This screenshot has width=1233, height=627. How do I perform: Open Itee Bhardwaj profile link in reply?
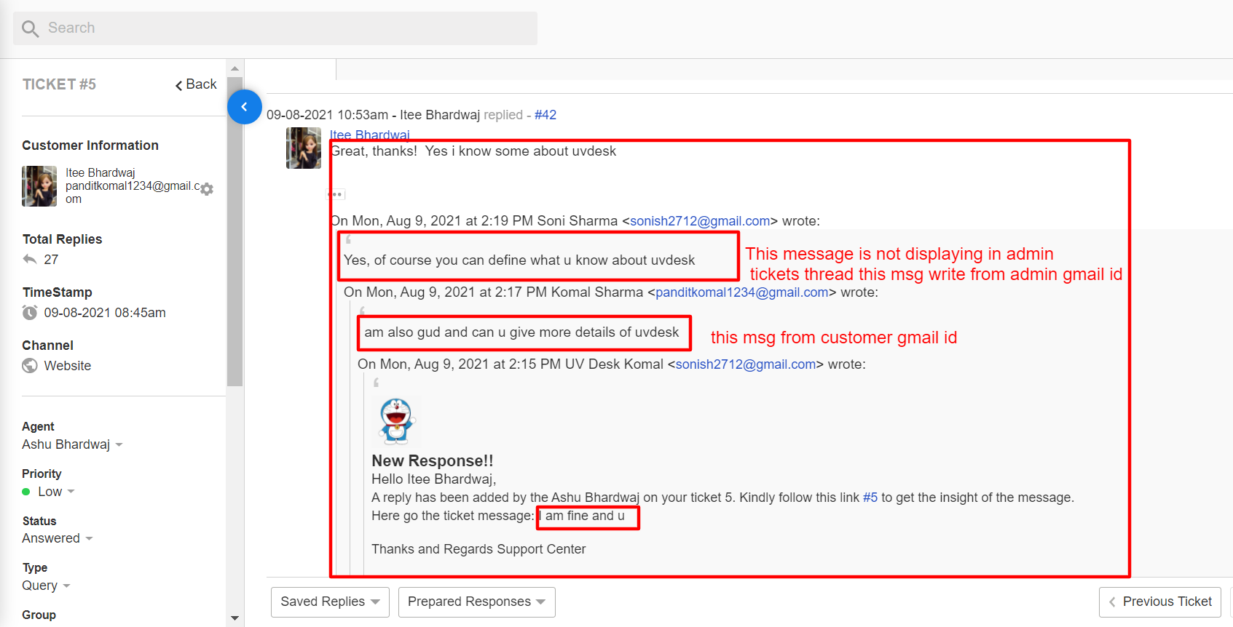tap(370, 135)
